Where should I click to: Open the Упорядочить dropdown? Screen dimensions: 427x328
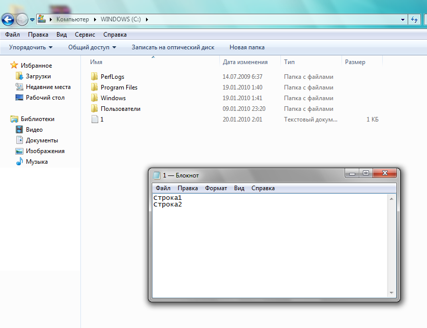(31, 47)
